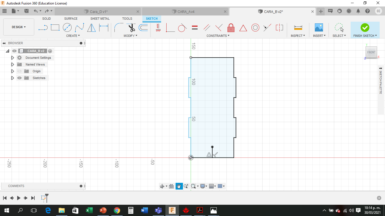The height and width of the screenshot is (216, 385).
Task: Expand the Comments panel with the plus button
Action: pos(81,186)
